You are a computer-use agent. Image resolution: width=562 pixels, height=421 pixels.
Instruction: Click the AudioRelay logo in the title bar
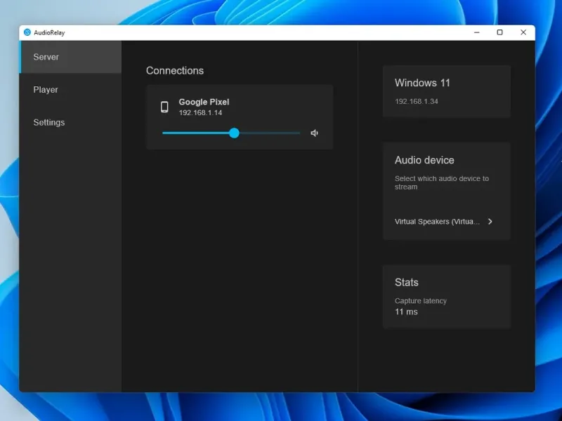[27, 32]
